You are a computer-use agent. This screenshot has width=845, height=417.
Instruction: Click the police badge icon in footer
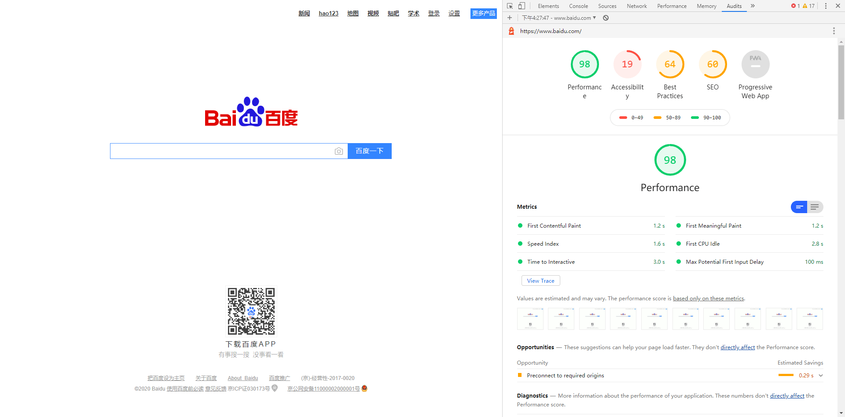pyautogui.click(x=364, y=388)
